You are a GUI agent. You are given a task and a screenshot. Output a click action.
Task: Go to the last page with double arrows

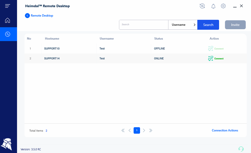coord(151,130)
